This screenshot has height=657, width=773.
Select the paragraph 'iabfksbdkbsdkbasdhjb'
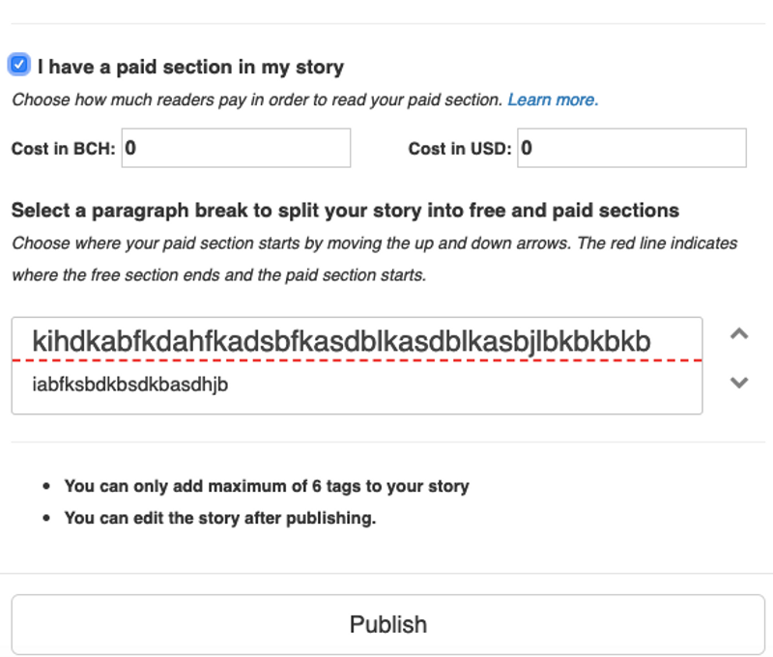click(130, 385)
